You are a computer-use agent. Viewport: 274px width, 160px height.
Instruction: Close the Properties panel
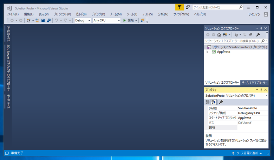pos(266,90)
